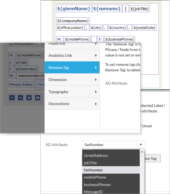Select the highlighted Remove Tag menu item

pyautogui.click(x=72, y=68)
